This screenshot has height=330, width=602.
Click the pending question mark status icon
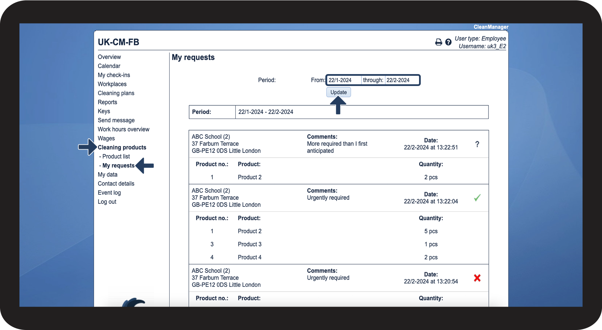coord(477,144)
